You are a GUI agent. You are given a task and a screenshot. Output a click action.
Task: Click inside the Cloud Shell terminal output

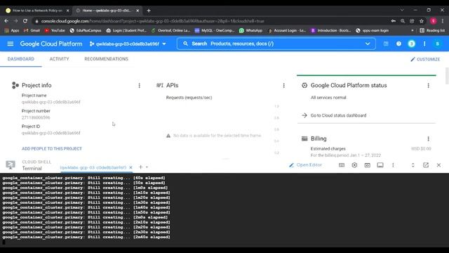click(x=224, y=210)
